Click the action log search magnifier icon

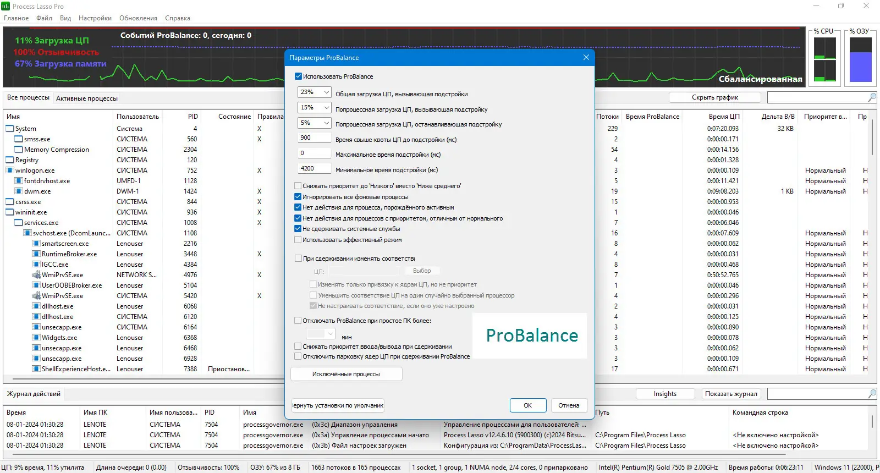pyautogui.click(x=872, y=394)
